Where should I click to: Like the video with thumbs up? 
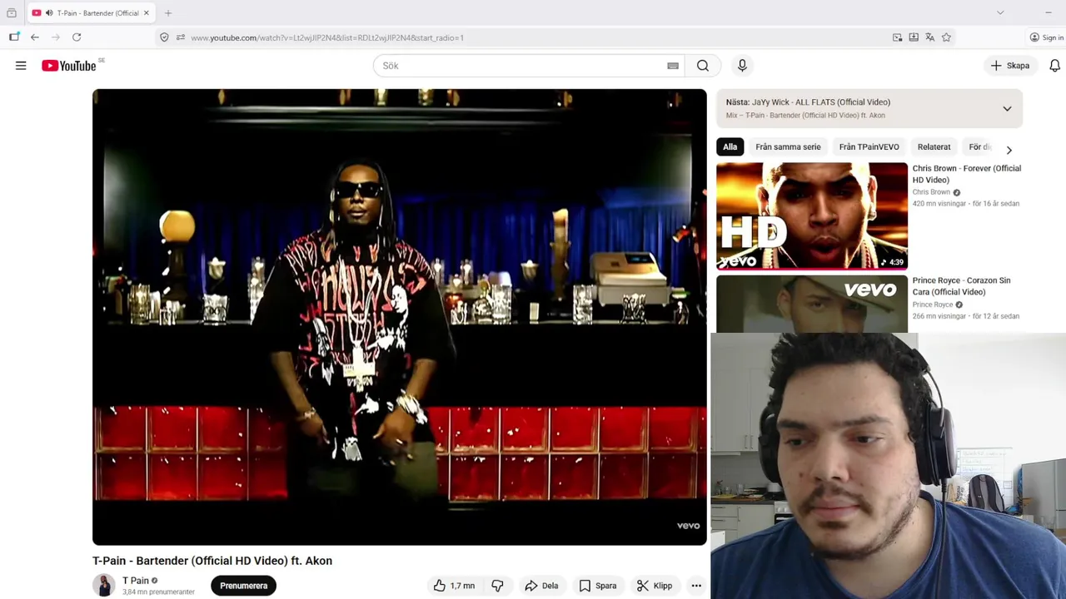(x=453, y=586)
